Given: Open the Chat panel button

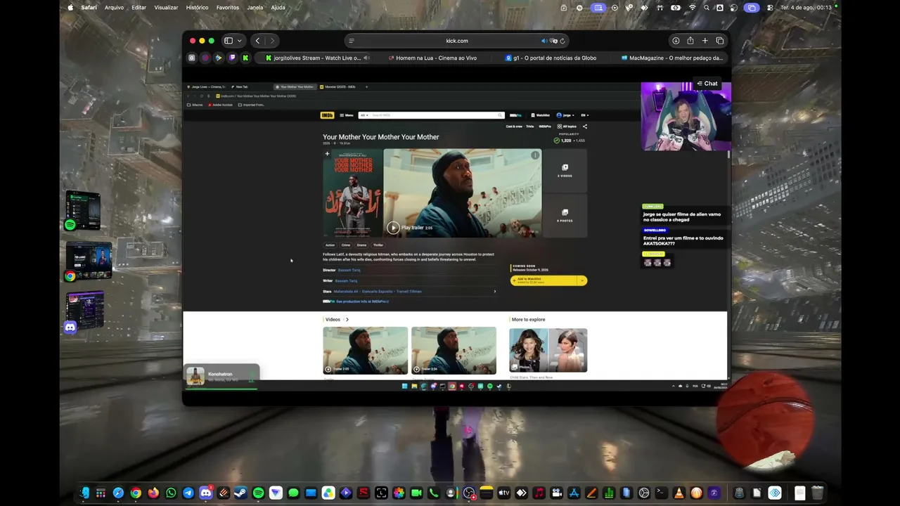Looking at the screenshot, I should coord(707,84).
